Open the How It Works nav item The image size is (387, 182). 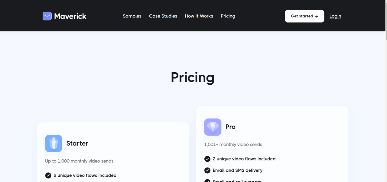(x=199, y=16)
